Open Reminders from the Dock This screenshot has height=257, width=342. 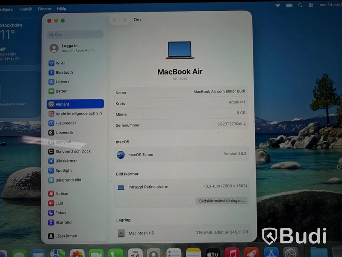tap(174, 253)
